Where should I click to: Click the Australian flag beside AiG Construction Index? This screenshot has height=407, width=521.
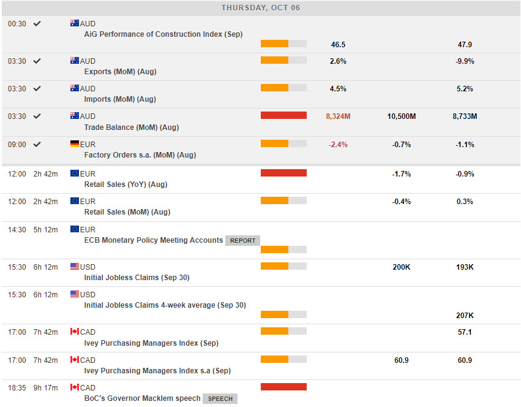[x=75, y=23]
